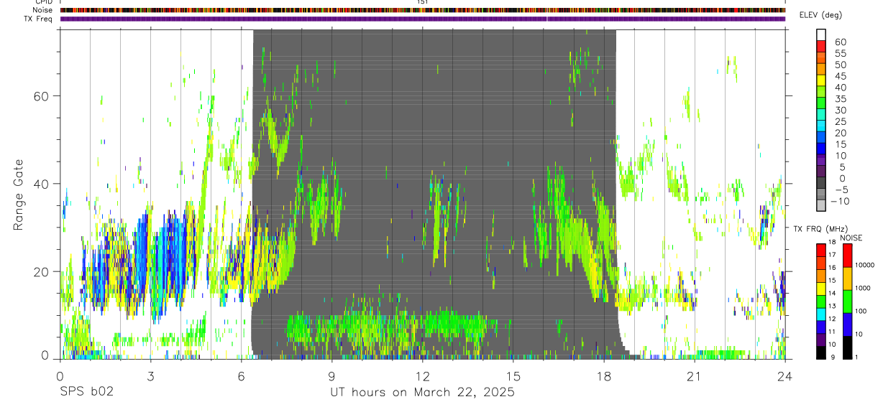Click the 'TX Freq' row label at top
The height and width of the screenshot is (407, 883).
click(39, 19)
